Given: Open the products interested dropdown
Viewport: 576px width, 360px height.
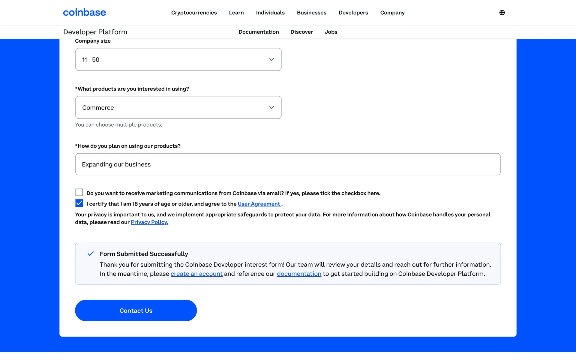Looking at the screenshot, I should (178, 107).
